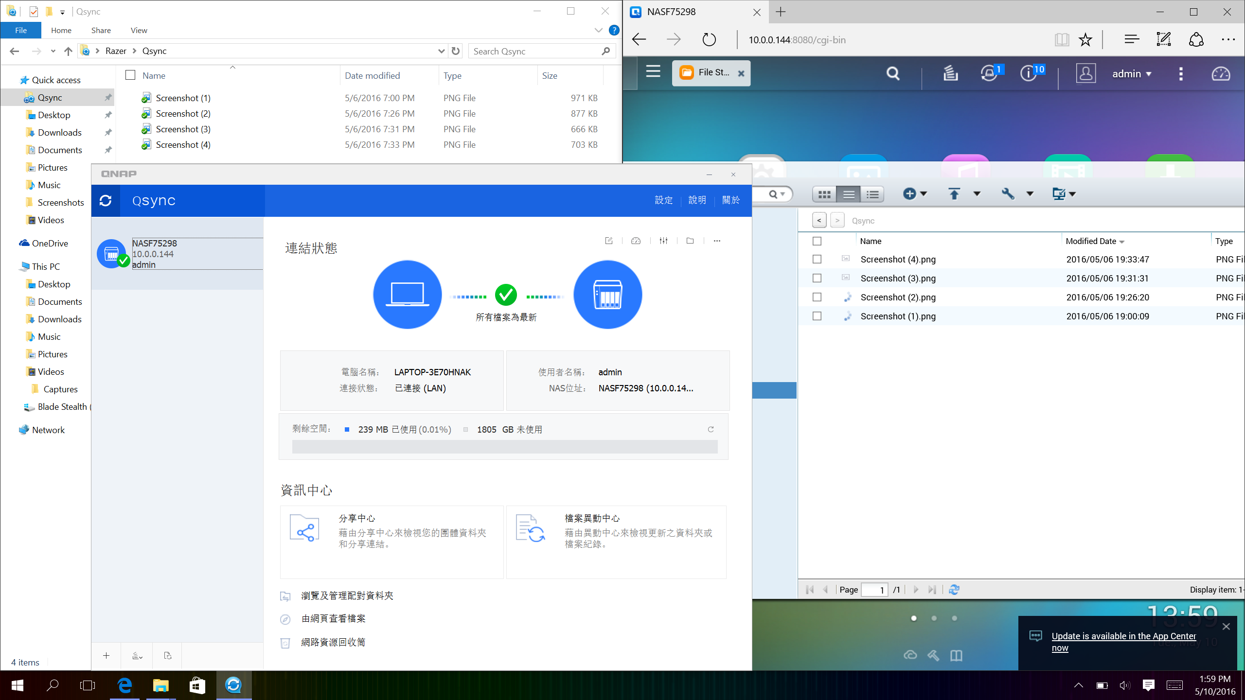
Task: Tick the select-all checkbox in Explorer Name header
Action: pos(130,75)
